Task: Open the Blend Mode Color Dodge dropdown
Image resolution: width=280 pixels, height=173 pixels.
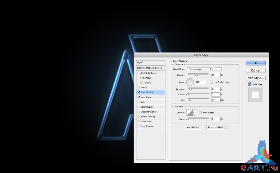Action: pyautogui.click(x=200, y=69)
